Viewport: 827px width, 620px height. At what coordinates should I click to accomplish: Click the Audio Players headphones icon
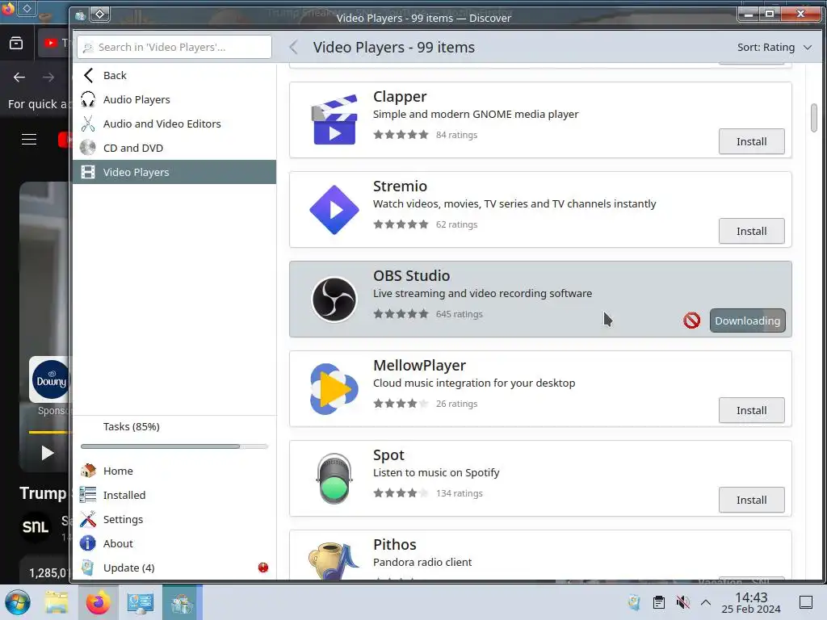pos(88,99)
